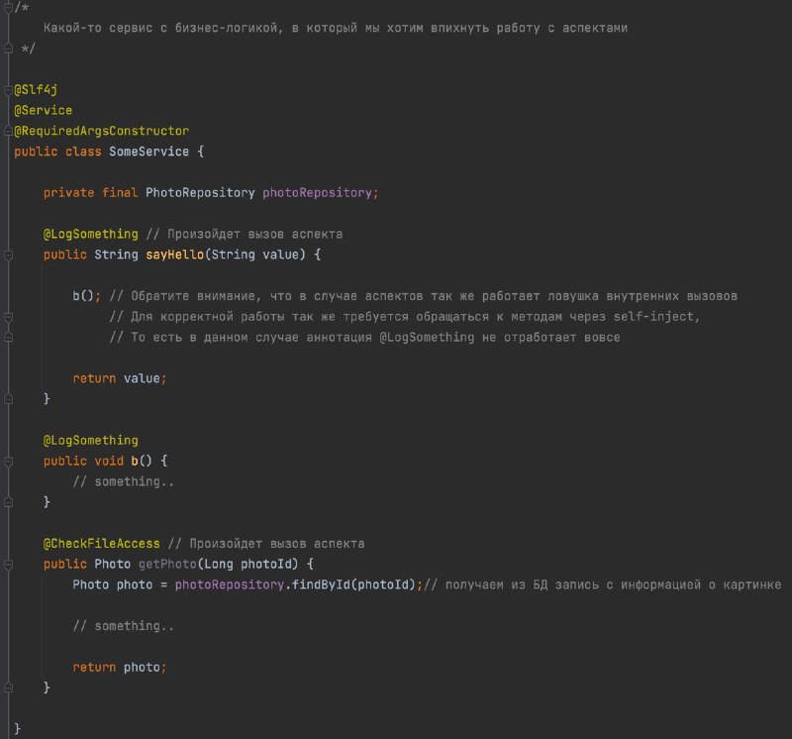Click photoRepository in the findById call line
This screenshot has height=739, width=792.
230,584
